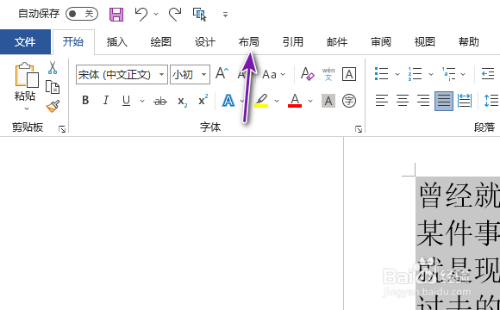The width and height of the screenshot is (500, 310).
Task: Toggle Subscript formatting
Action: click(x=183, y=102)
